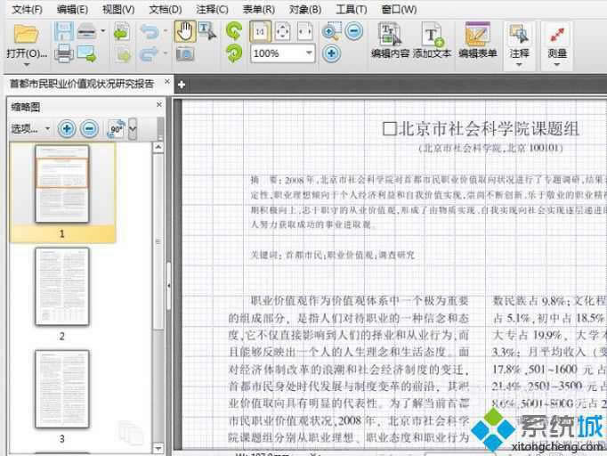Fit the whole page in window

tap(283, 31)
